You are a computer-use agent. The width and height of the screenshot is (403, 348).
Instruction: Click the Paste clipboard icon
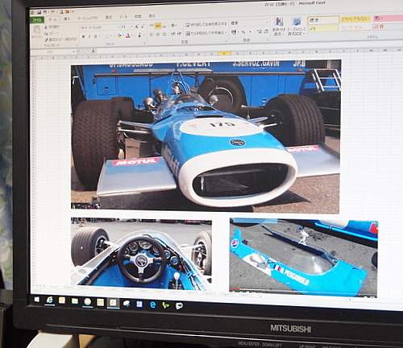[x=36, y=30]
